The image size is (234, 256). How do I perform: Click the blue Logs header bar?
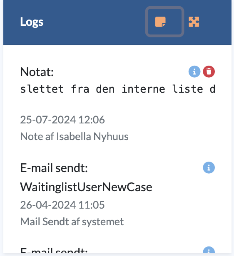pos(117,22)
